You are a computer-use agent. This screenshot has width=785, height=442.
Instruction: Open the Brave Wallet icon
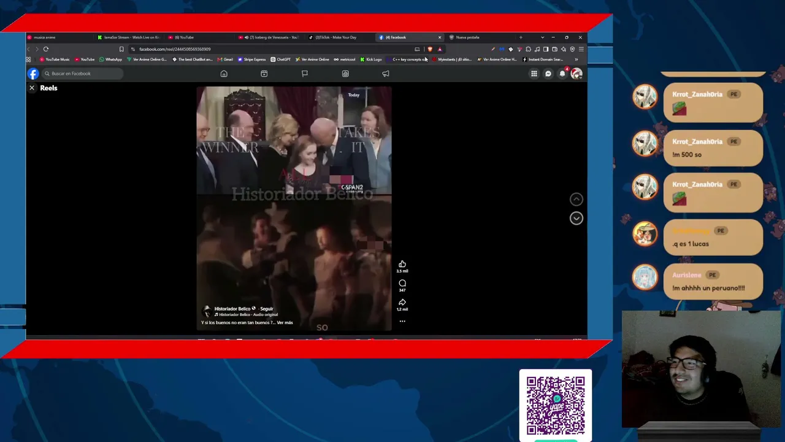pos(554,49)
